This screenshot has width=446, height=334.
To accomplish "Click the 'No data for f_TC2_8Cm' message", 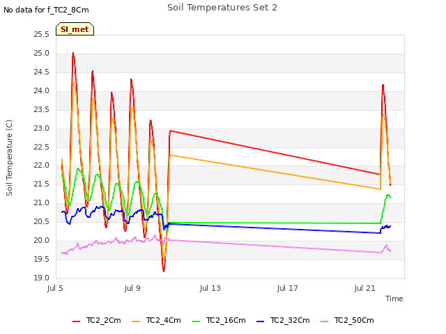I will (46, 10).
